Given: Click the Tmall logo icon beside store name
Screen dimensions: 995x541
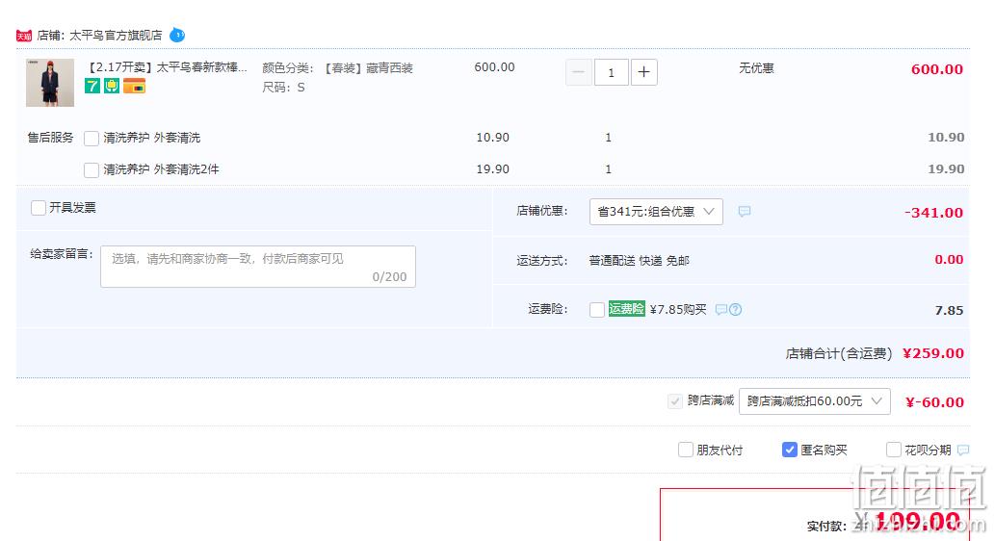Looking at the screenshot, I should pyautogui.click(x=24, y=36).
